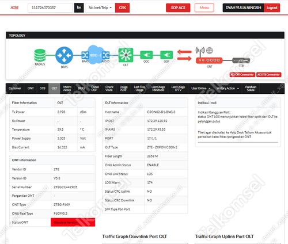Click the AKSES switch icon
Image resolution: width=288 pixels, height=244 pixels.
106,55
